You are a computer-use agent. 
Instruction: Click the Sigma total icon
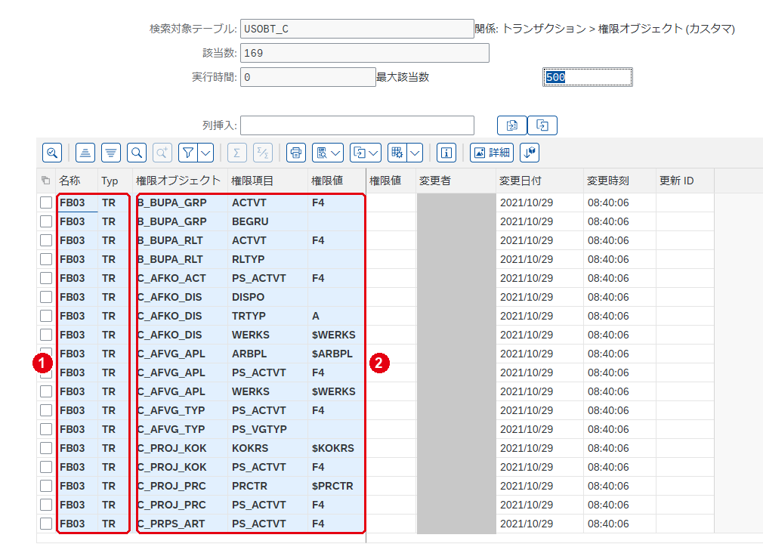[x=237, y=153]
